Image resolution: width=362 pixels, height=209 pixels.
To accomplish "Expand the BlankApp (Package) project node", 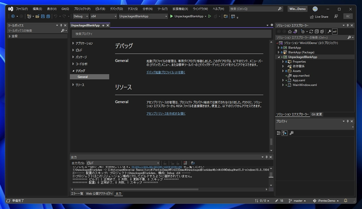I will pos(278,52).
